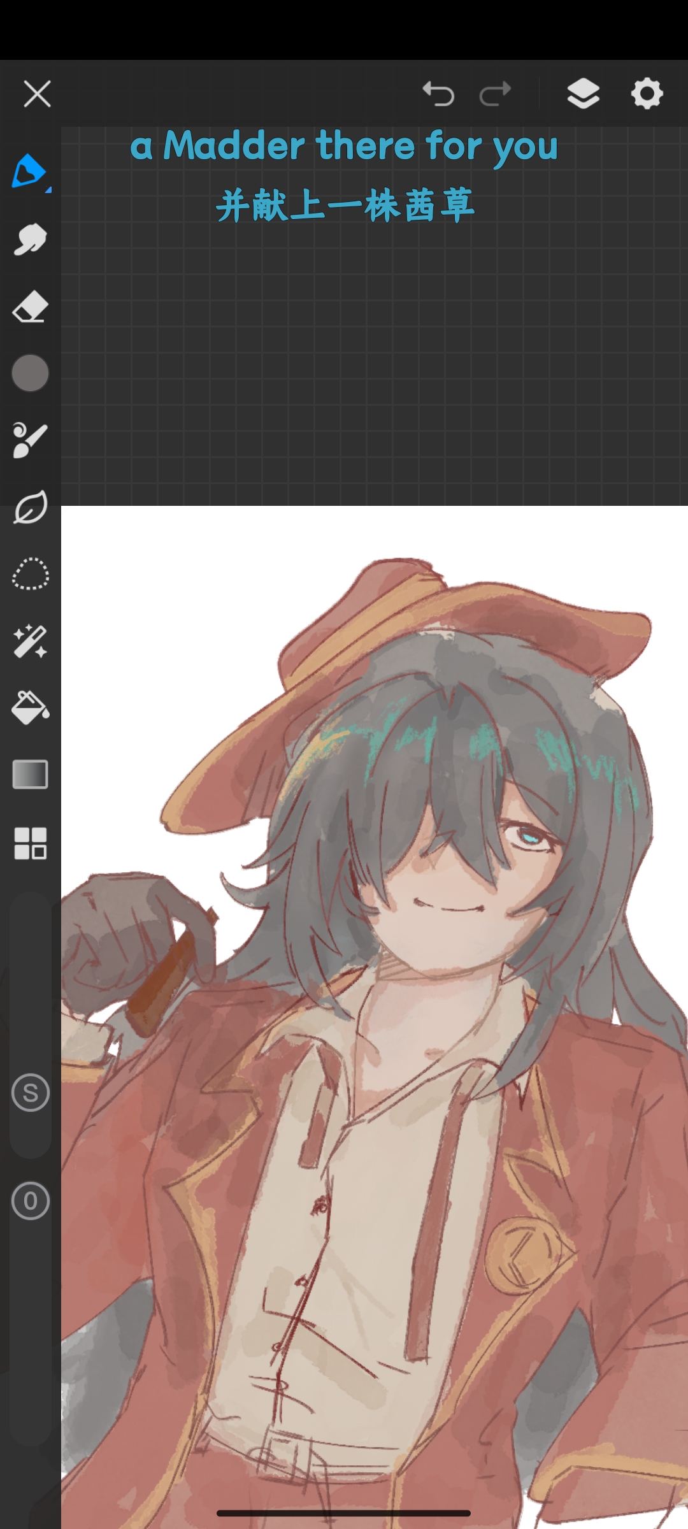Open the gray current color swatch
The height and width of the screenshot is (1529, 688).
point(30,373)
